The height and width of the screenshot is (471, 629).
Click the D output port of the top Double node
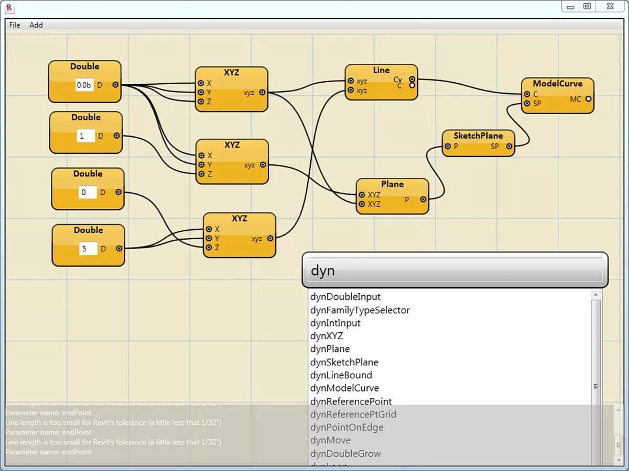click(115, 85)
